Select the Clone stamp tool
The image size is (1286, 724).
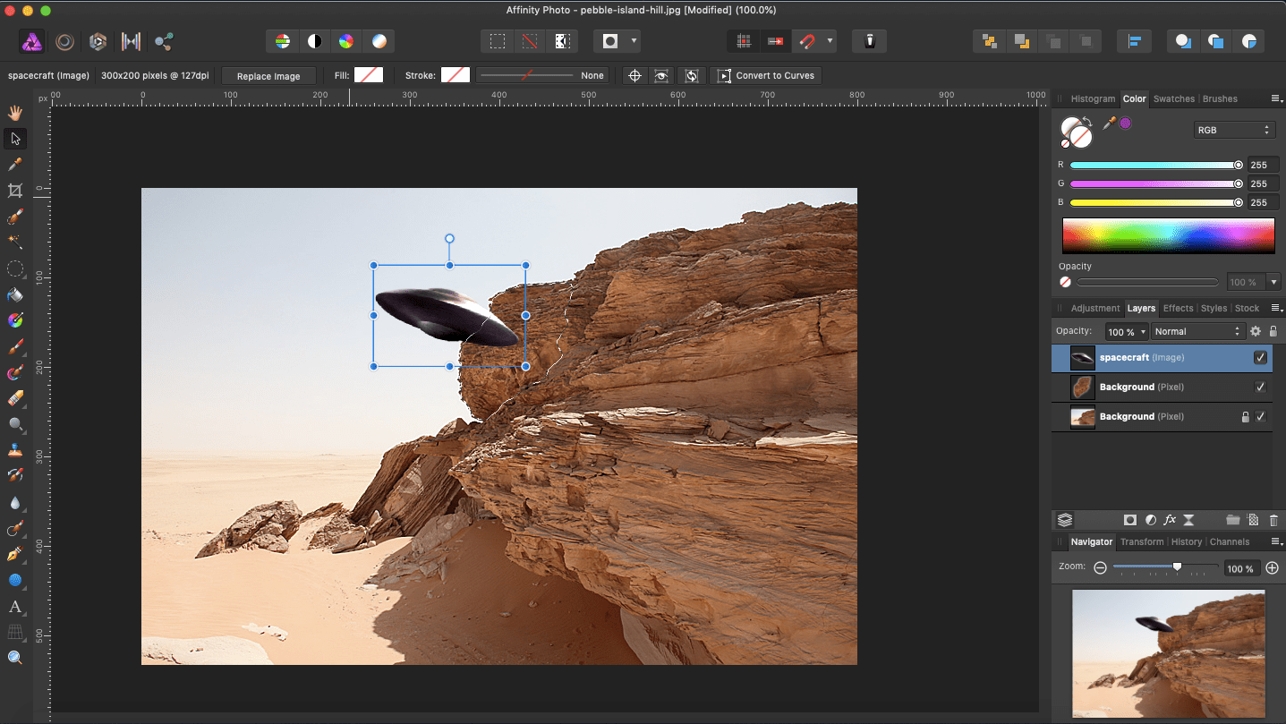[15, 450]
